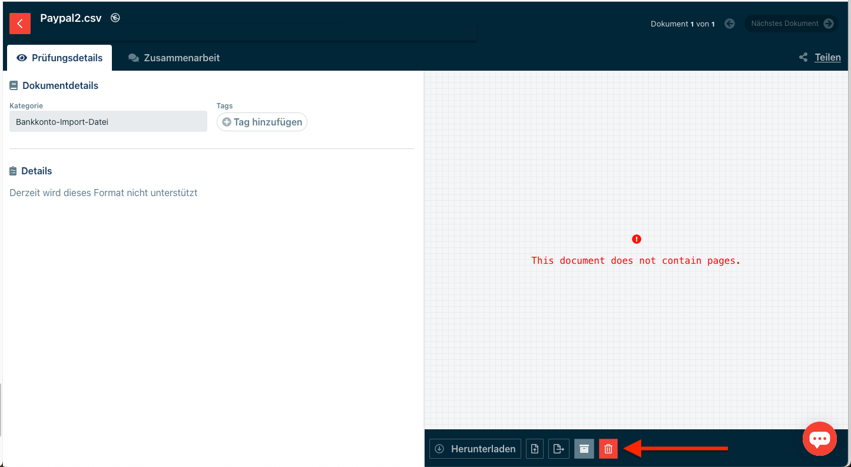The height and width of the screenshot is (467, 851).
Task: Click the Teilen link
Action: point(827,57)
